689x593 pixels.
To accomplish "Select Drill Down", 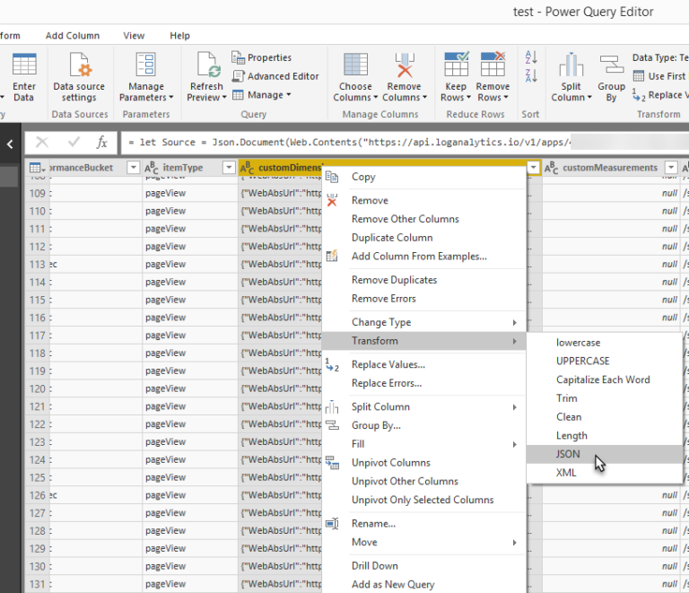I will click(x=424, y=566).
